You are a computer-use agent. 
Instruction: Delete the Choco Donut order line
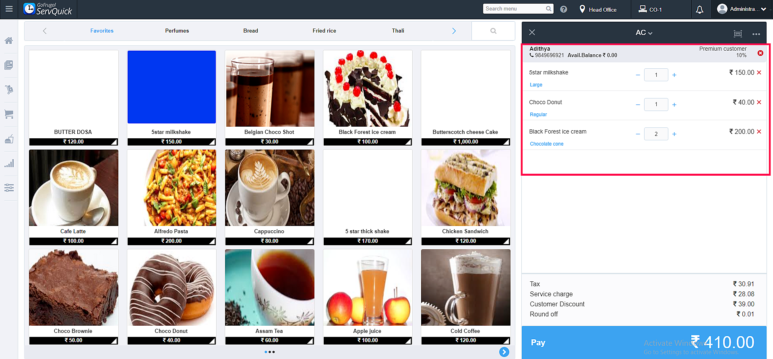click(x=759, y=102)
